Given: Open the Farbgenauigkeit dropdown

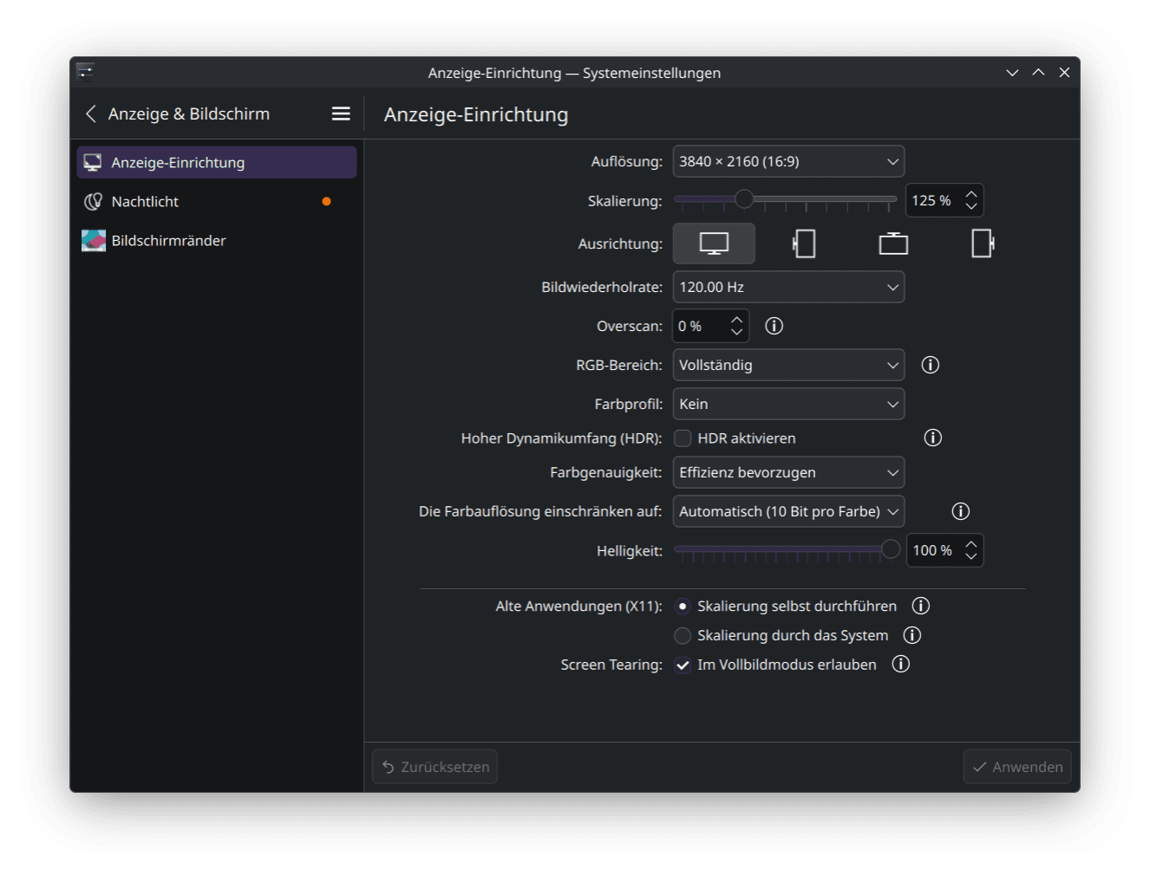Looking at the screenshot, I should point(788,472).
